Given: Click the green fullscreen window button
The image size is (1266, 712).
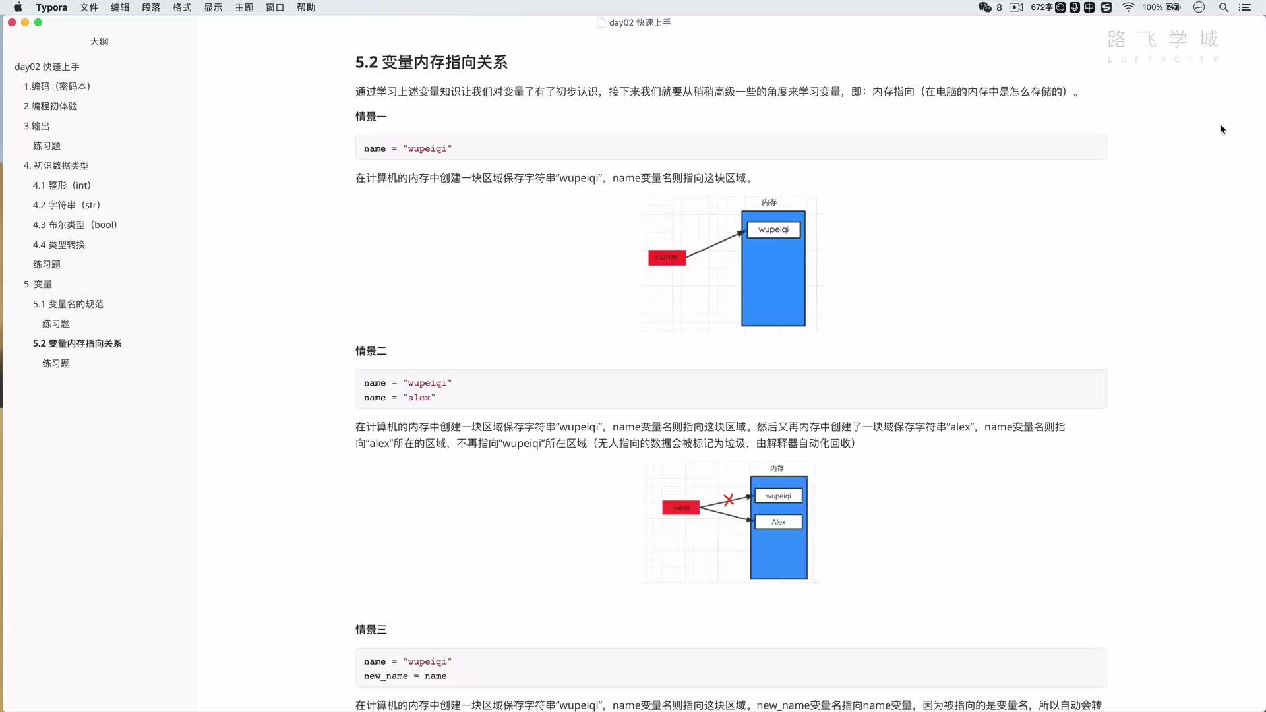Looking at the screenshot, I should click(x=38, y=22).
